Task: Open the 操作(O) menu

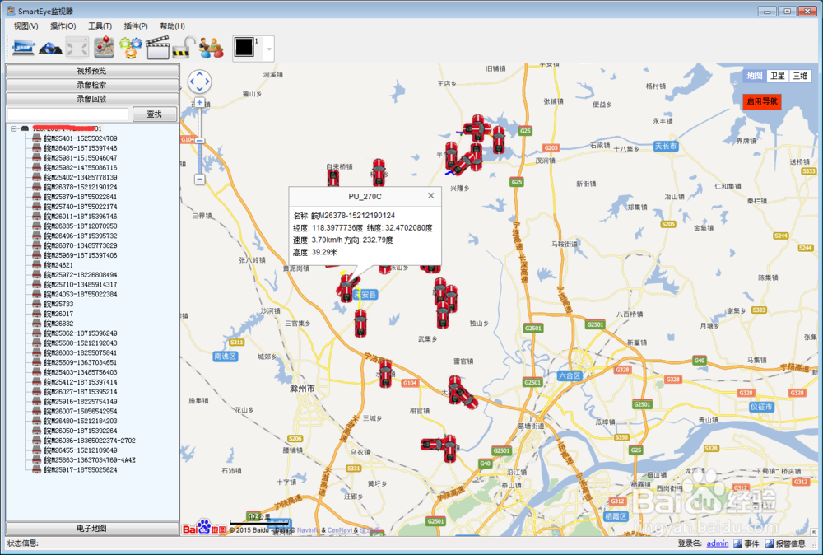Action: tap(63, 26)
